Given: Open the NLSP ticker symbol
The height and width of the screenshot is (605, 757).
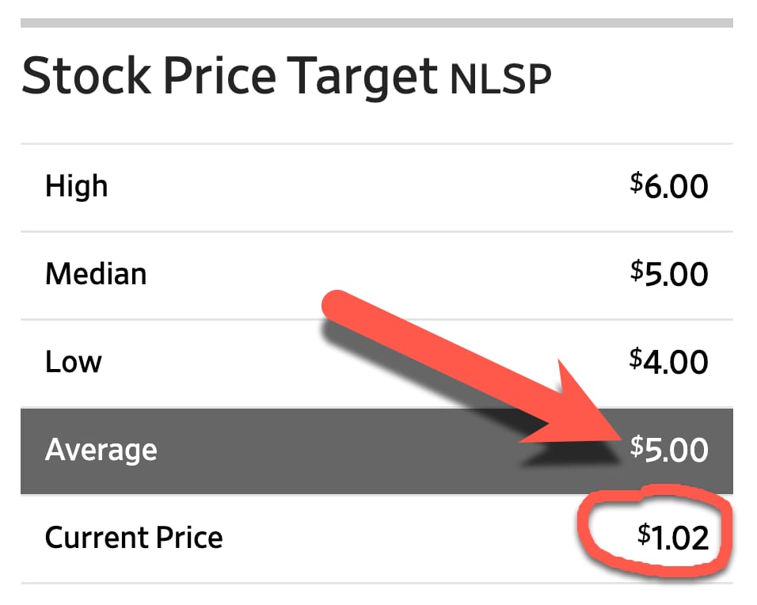Looking at the screenshot, I should [x=500, y=80].
